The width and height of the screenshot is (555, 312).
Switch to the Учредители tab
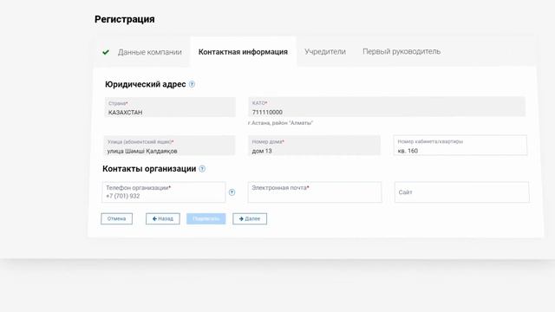(x=325, y=52)
